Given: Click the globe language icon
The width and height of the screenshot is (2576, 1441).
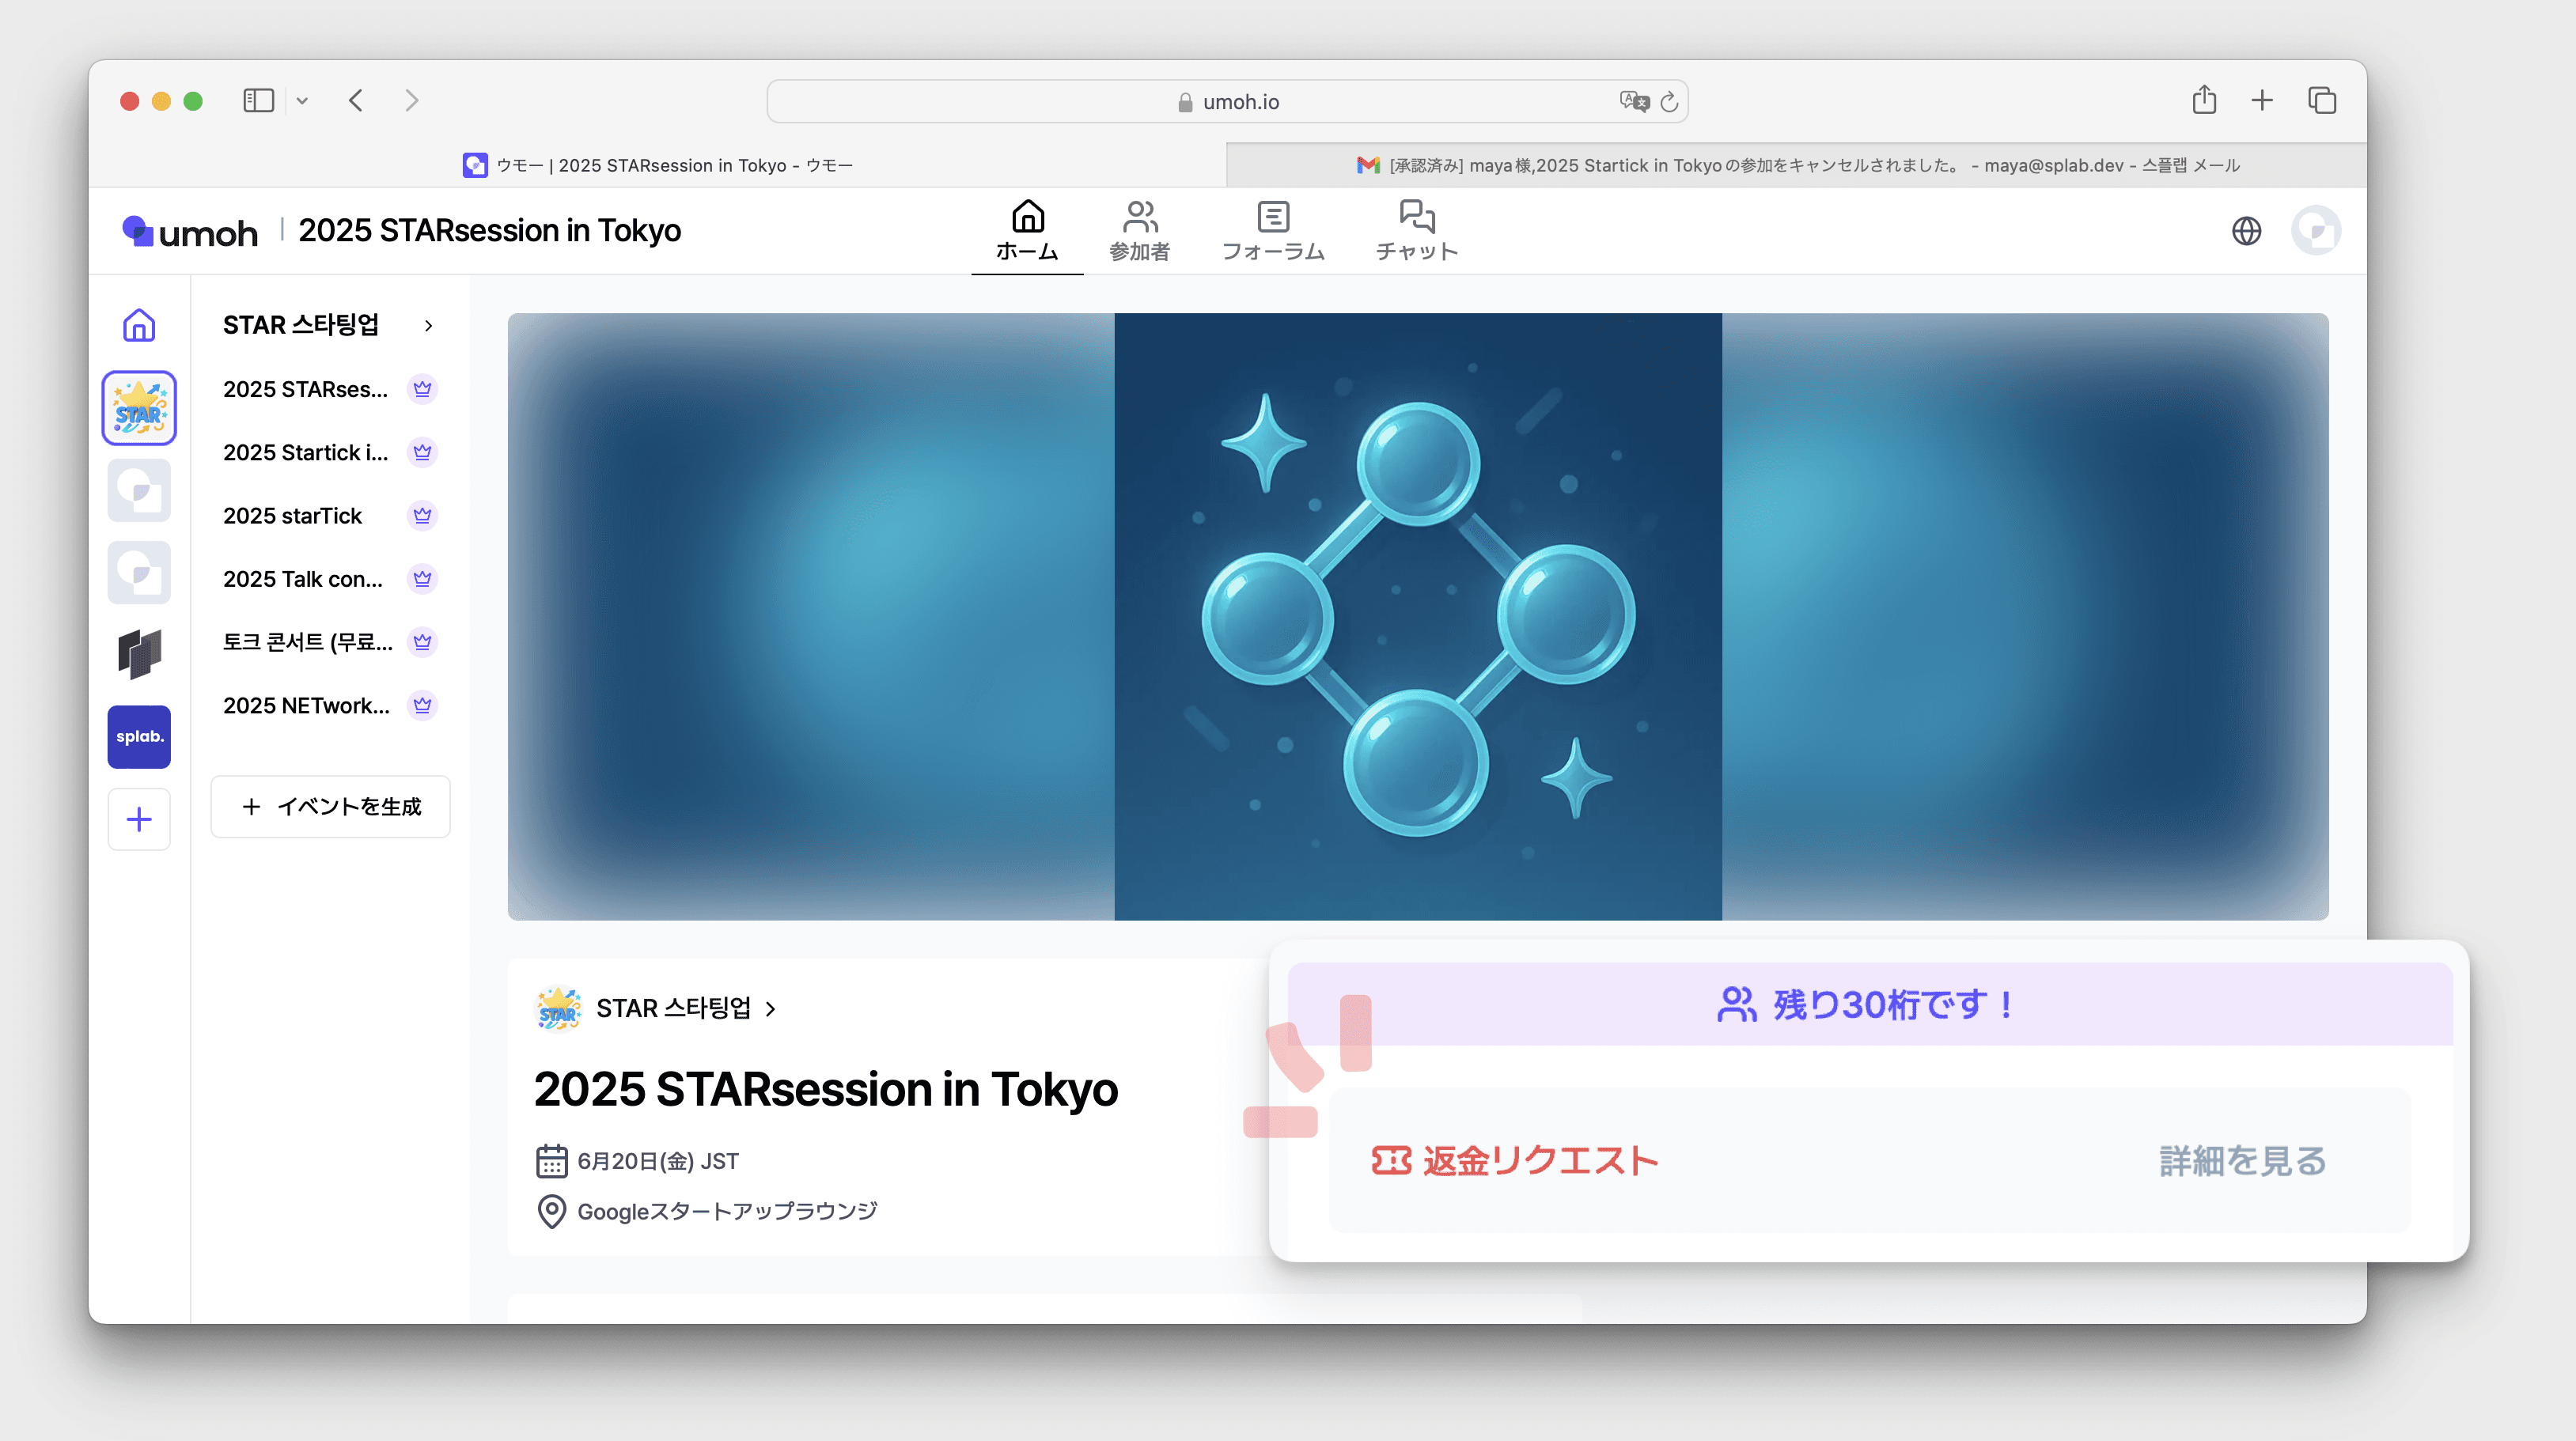Looking at the screenshot, I should [x=2245, y=231].
